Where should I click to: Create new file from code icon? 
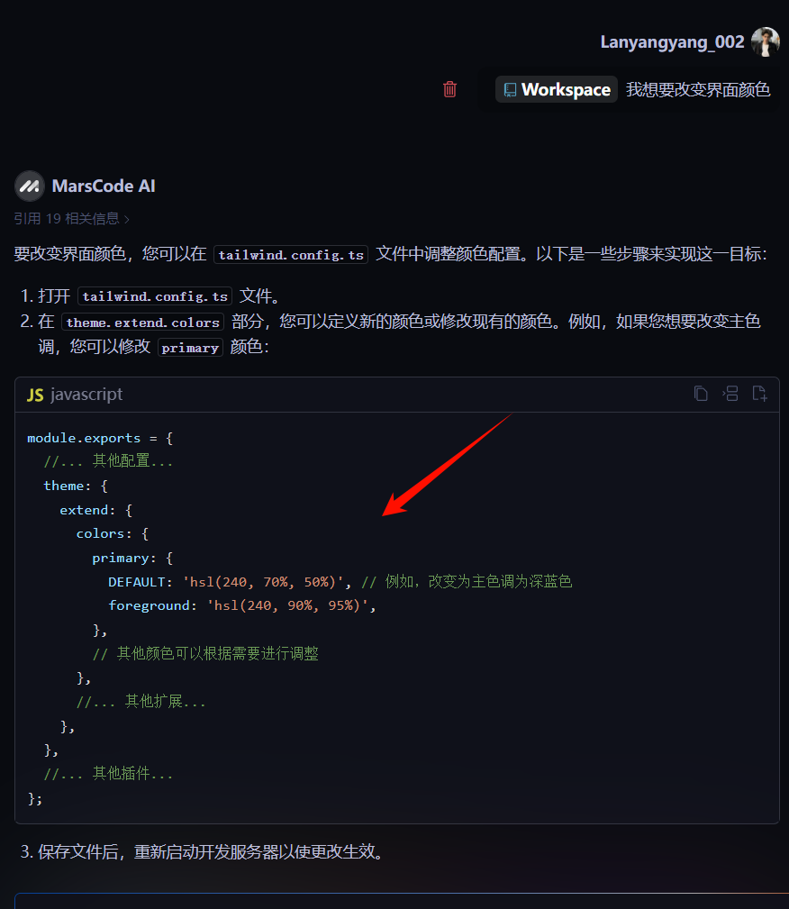(x=759, y=394)
